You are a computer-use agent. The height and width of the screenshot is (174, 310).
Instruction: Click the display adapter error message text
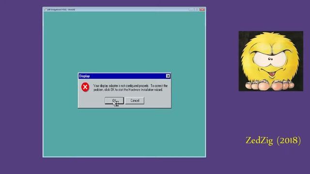(x=130, y=87)
